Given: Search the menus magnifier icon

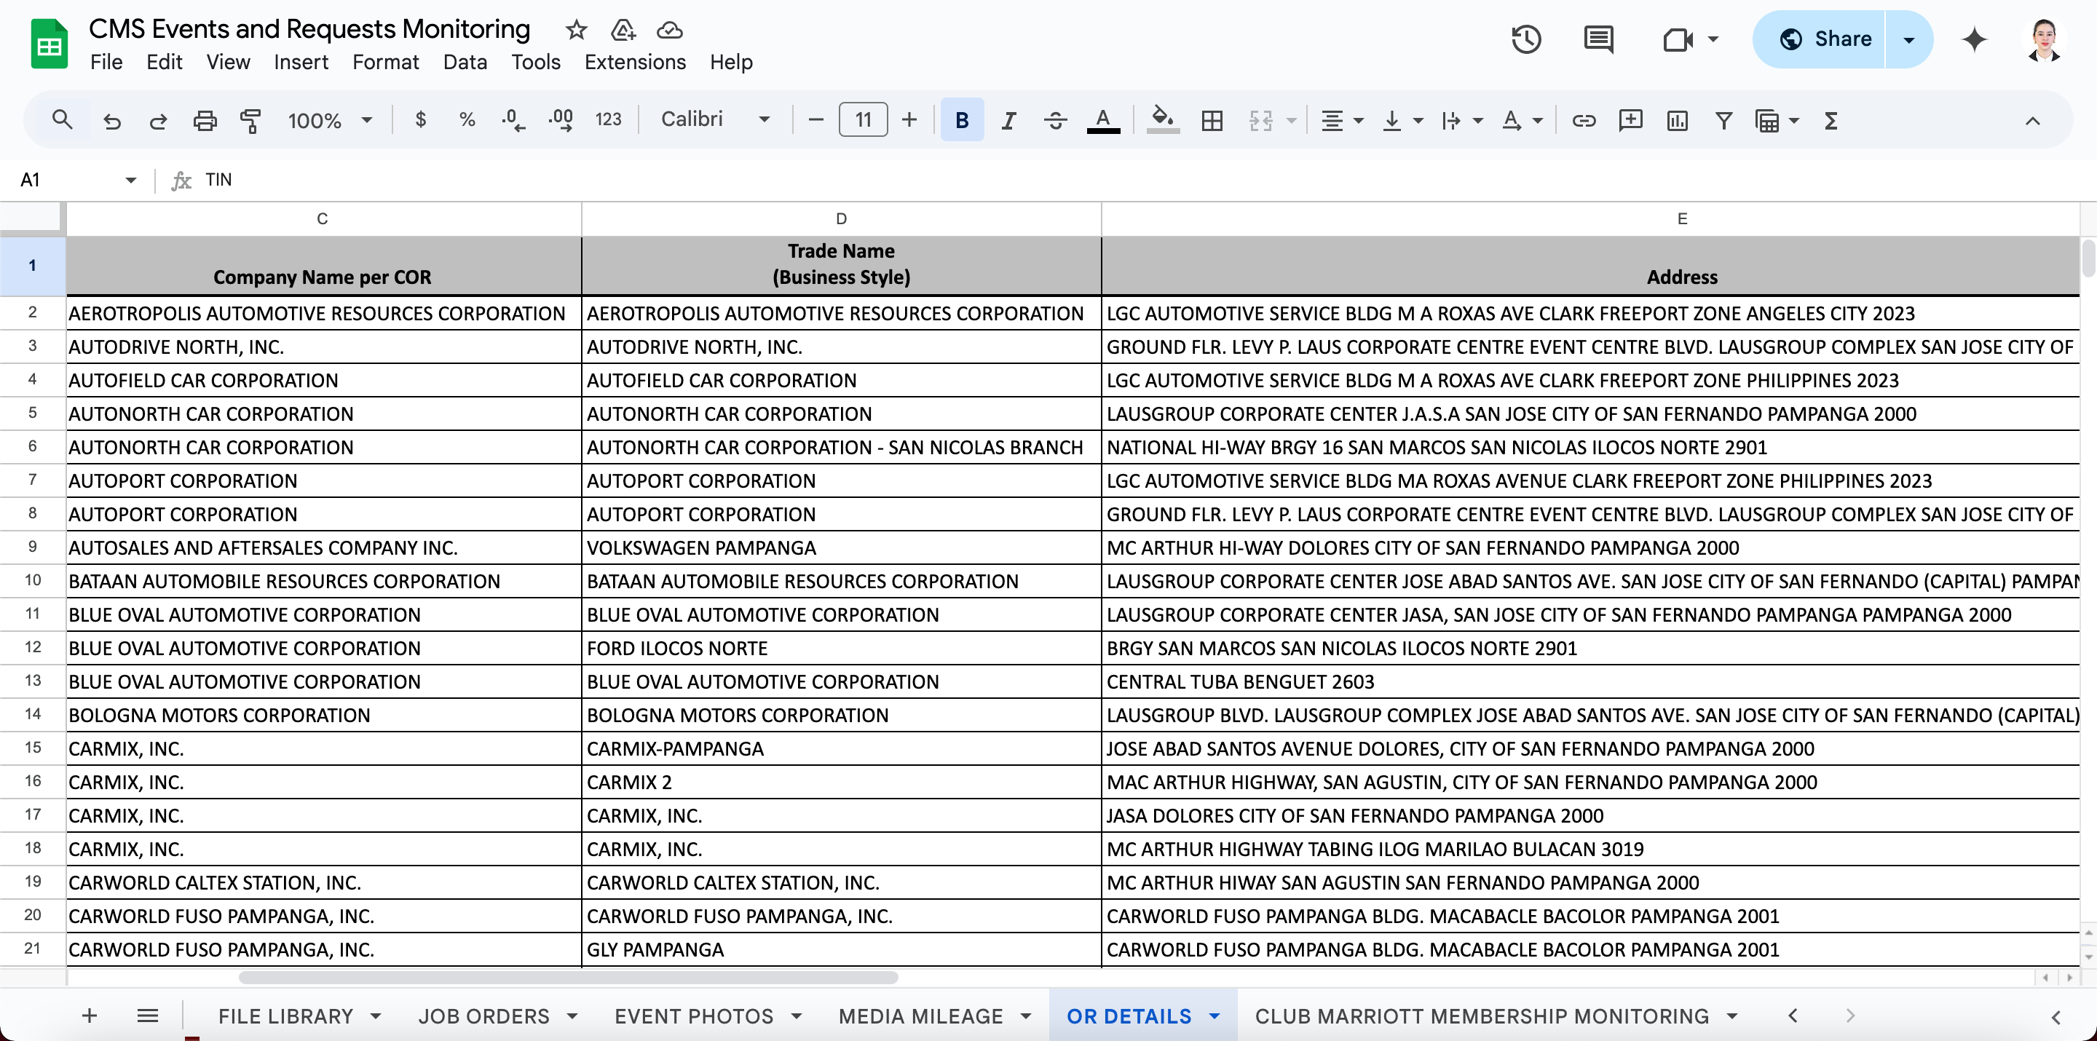Looking at the screenshot, I should click(62, 120).
